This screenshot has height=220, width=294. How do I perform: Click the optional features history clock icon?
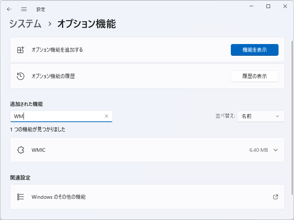[x=21, y=76]
